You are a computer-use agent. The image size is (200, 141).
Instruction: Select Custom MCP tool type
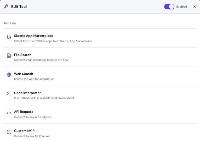click(24, 131)
